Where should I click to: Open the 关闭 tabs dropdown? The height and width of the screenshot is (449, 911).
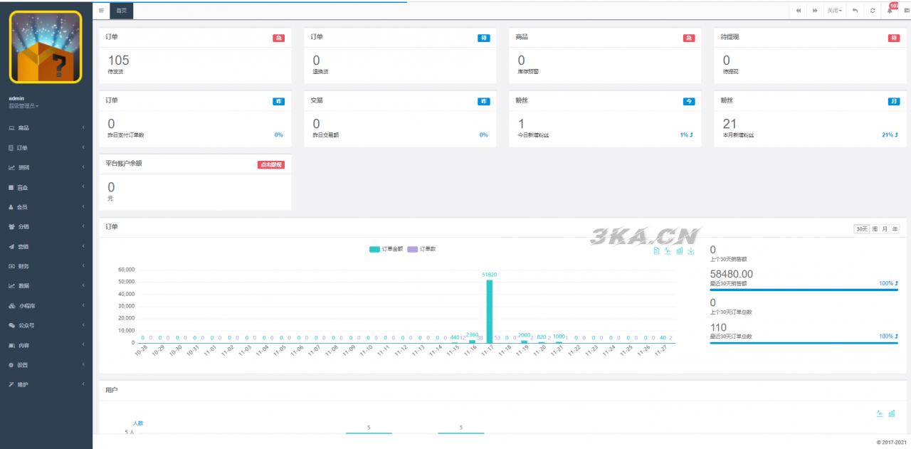[834, 11]
